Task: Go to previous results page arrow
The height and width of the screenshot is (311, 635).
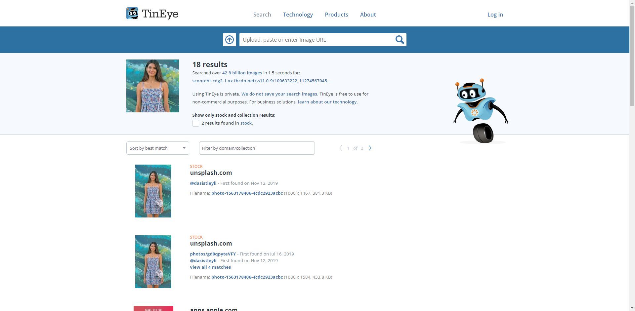Action: point(341,148)
